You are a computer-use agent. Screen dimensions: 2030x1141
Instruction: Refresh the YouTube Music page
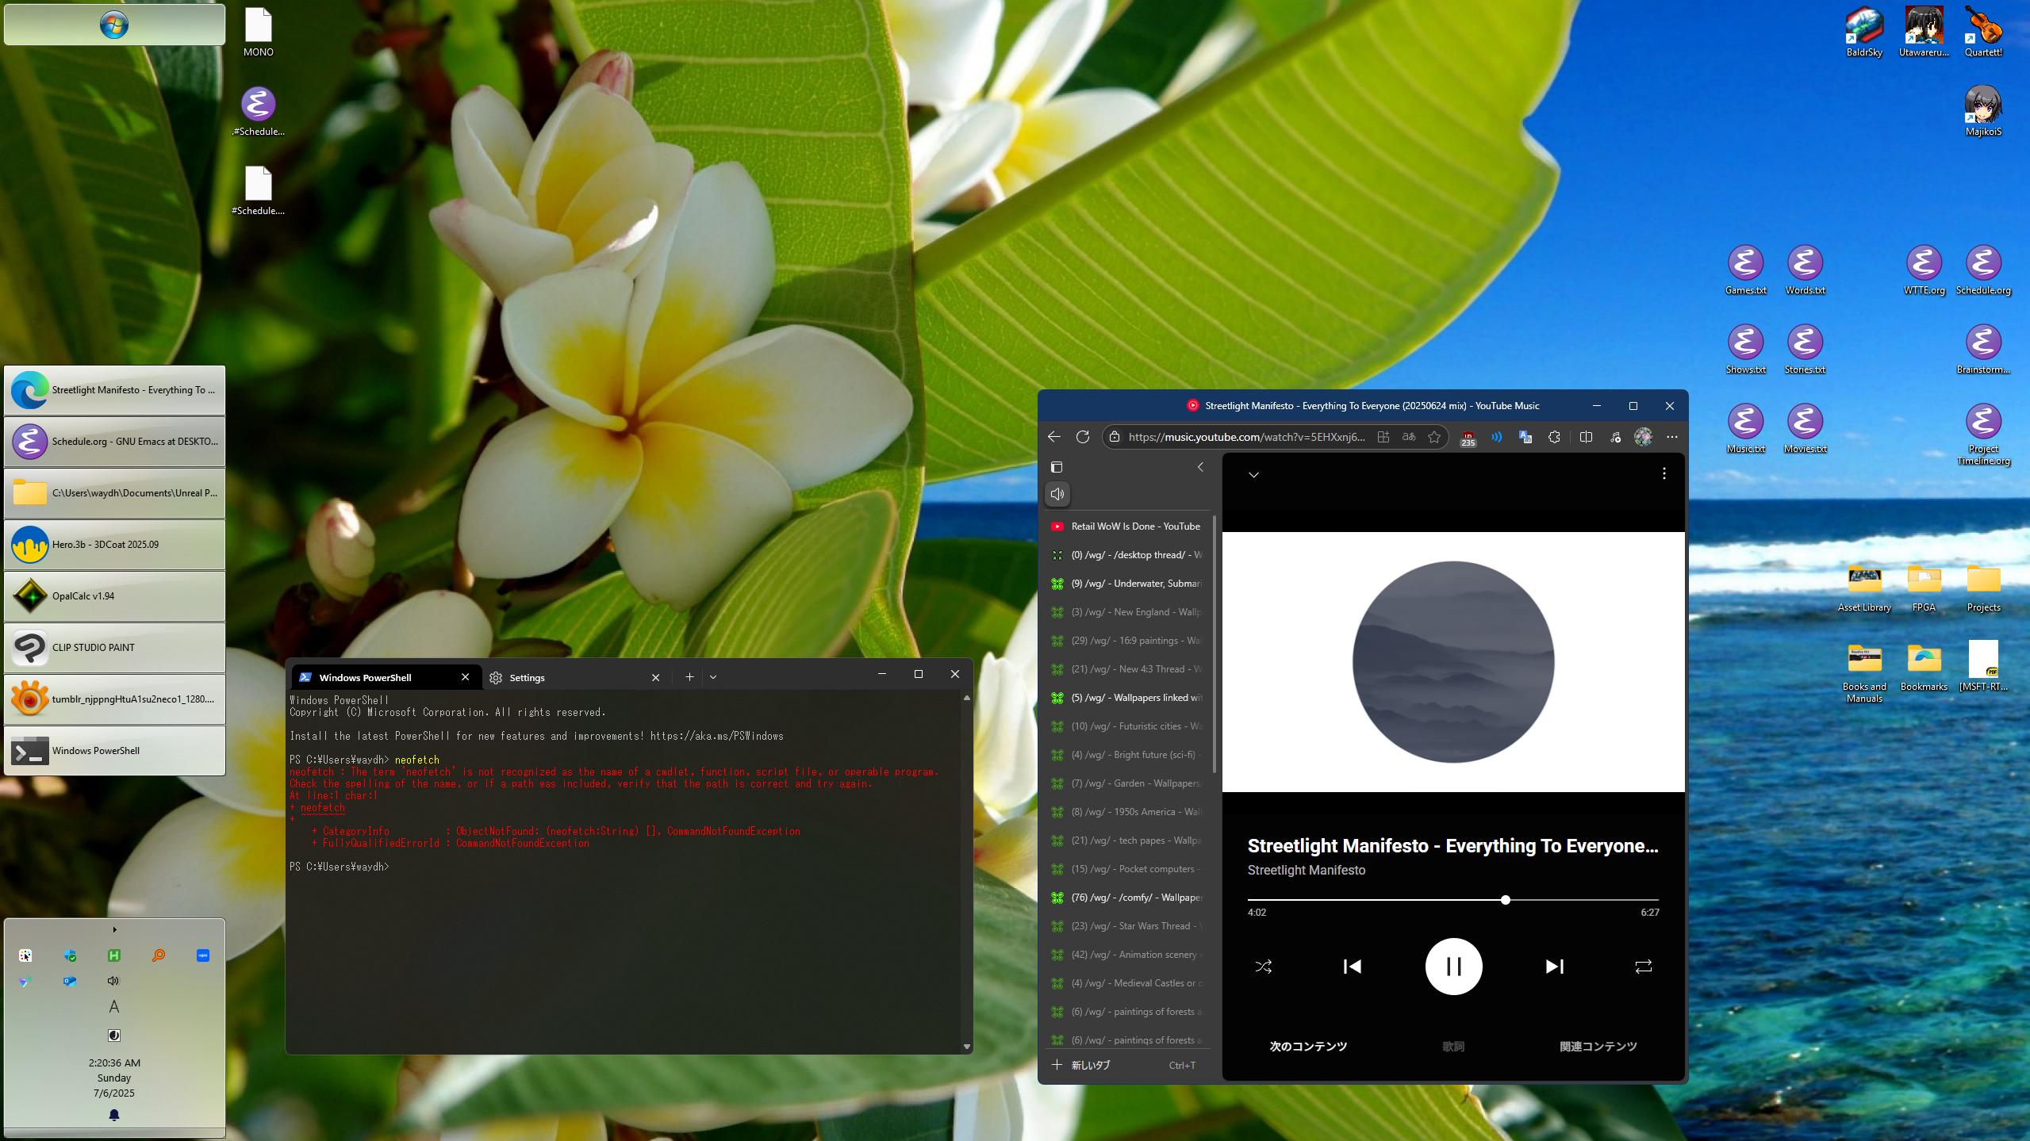tap(1082, 437)
